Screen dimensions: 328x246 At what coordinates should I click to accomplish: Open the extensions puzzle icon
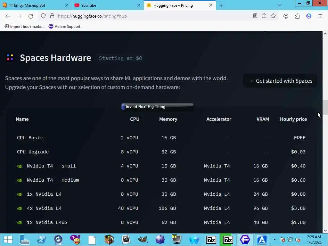297,16
